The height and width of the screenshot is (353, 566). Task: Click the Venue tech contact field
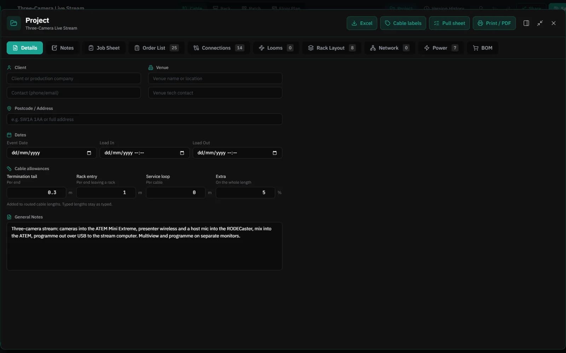coord(215,93)
